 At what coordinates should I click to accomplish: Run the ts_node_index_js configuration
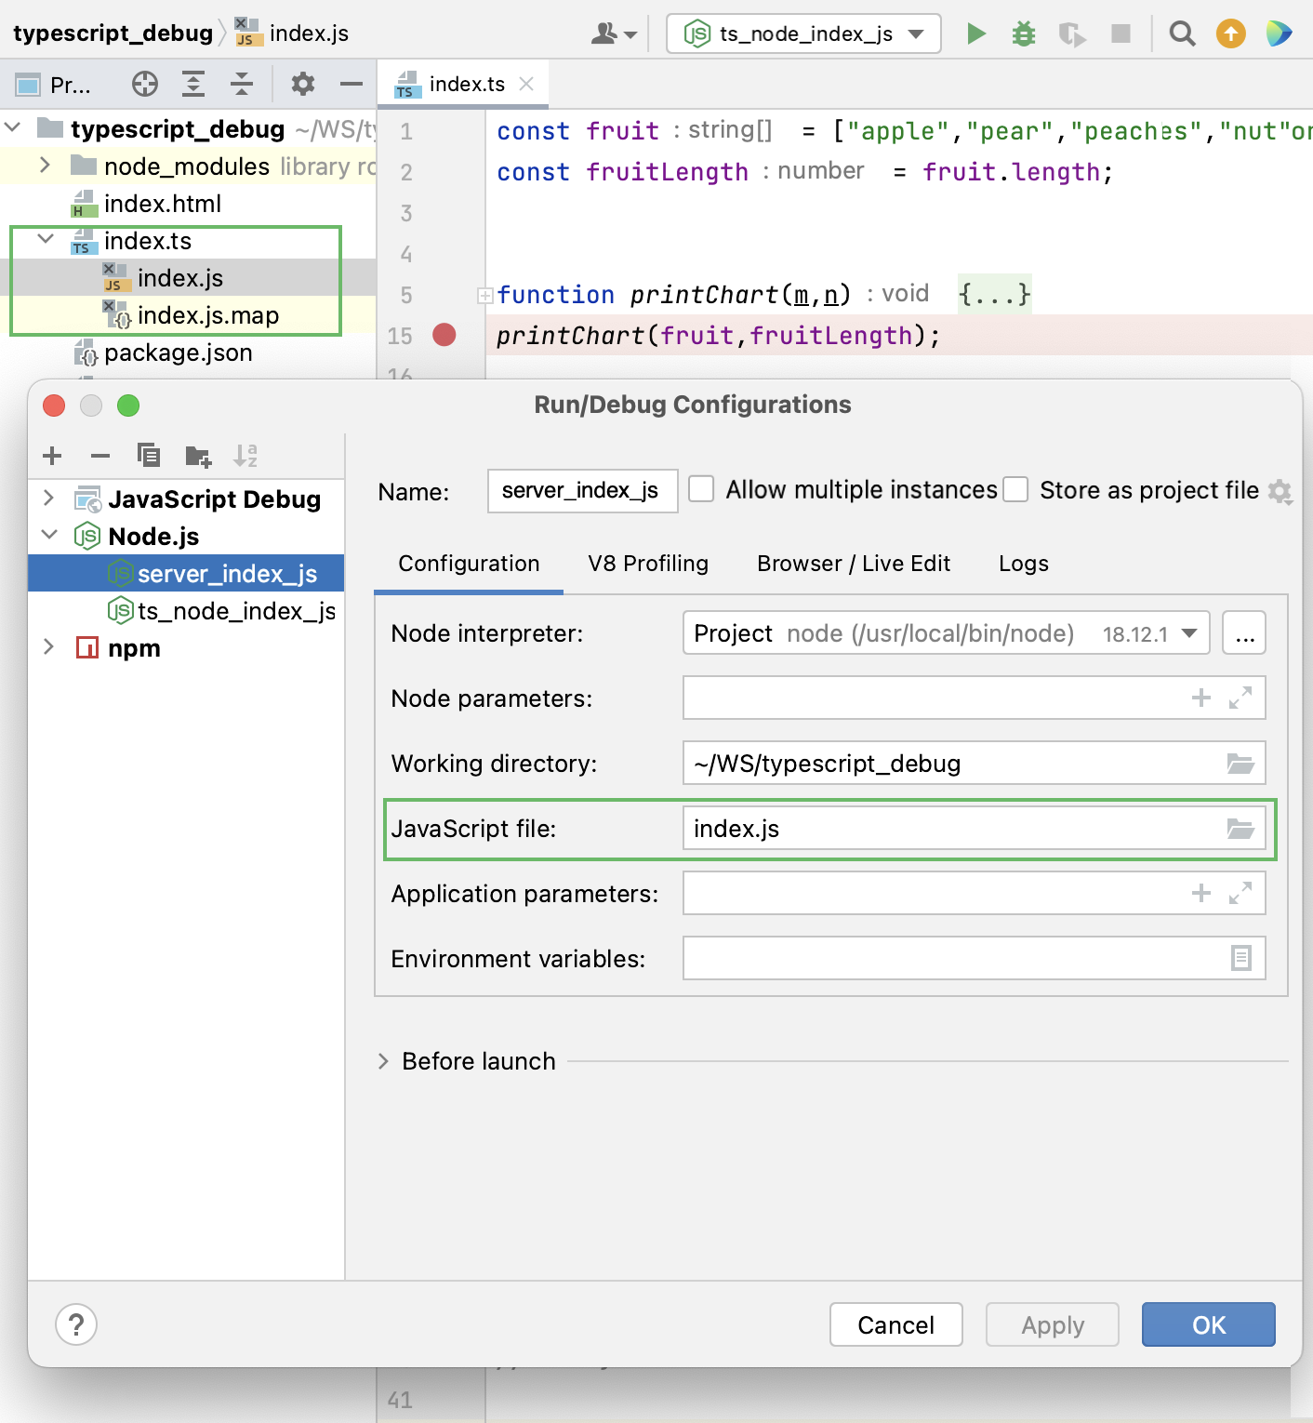pos(976,33)
